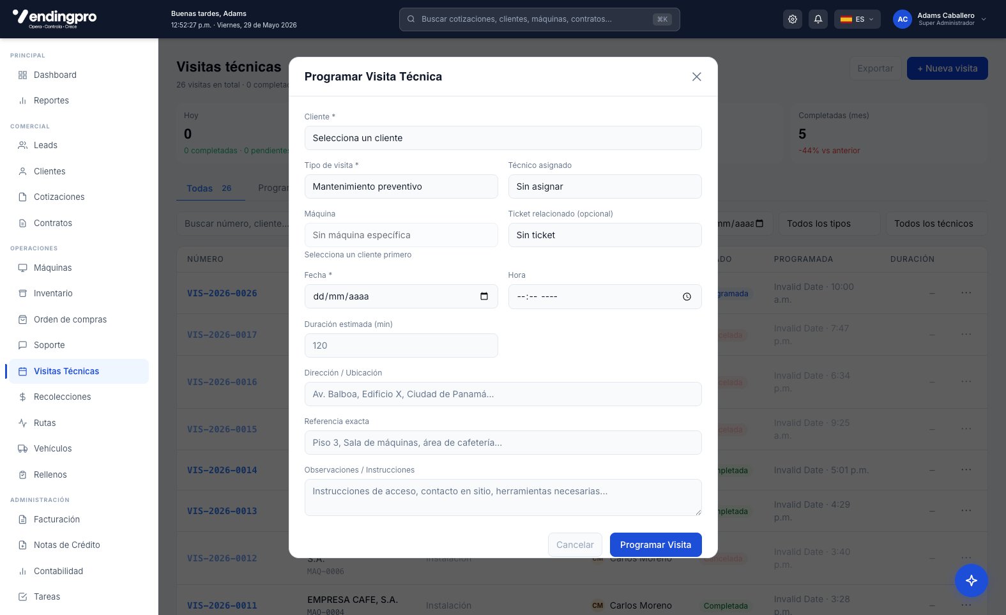Click the Tareas checkbox icon
This screenshot has height=615, width=1006.
pos(22,596)
